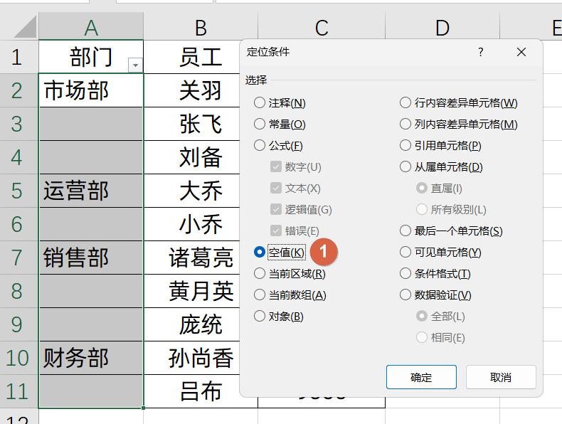
Task: Select row 1 header
Action: pos(18,57)
